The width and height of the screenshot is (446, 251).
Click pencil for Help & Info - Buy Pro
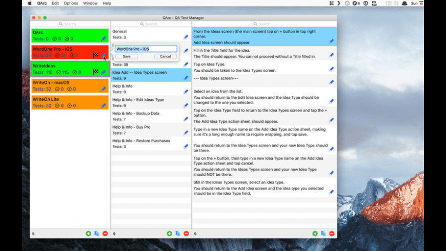tap(186, 133)
